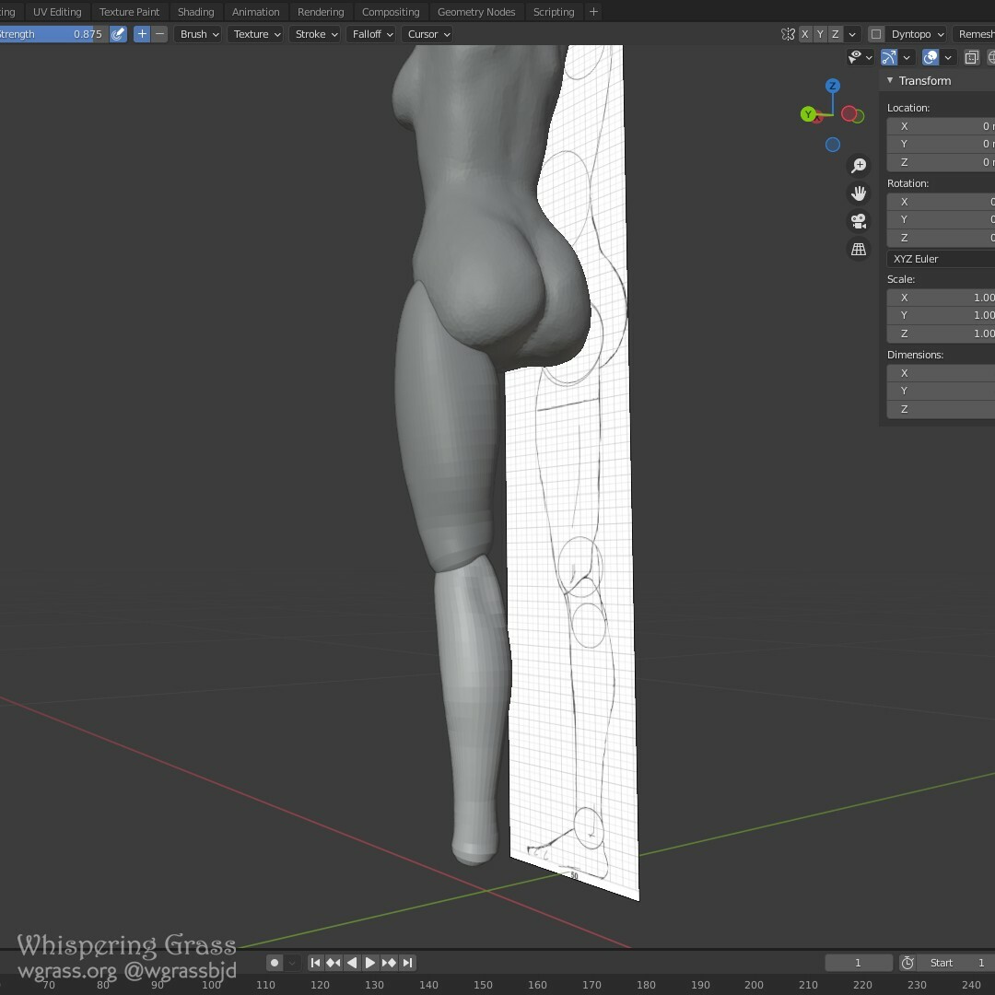
Task: Click the Dimensions Y field
Action: (x=941, y=391)
